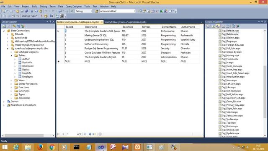Image resolution: width=268 pixels, height=151 pixels.
Task: Expand the Views folder node
Action: 11,80
